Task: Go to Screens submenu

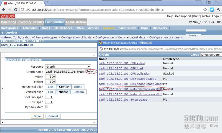Action: click(x=109, y=28)
